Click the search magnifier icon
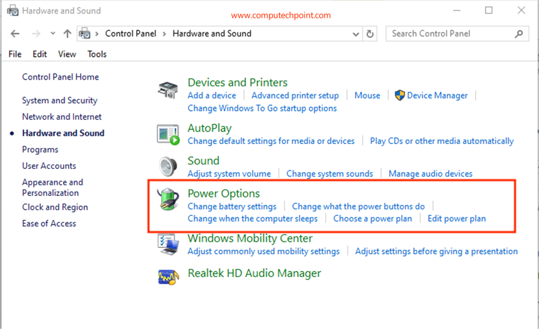This screenshot has height=331, width=539. (519, 34)
